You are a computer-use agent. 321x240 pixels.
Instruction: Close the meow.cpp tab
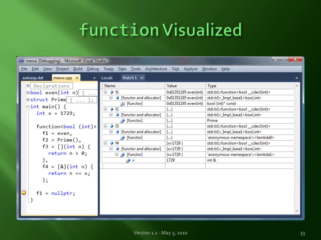point(77,78)
